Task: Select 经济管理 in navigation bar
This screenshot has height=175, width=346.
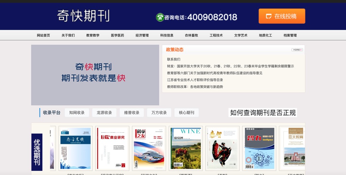Action: click(x=142, y=35)
